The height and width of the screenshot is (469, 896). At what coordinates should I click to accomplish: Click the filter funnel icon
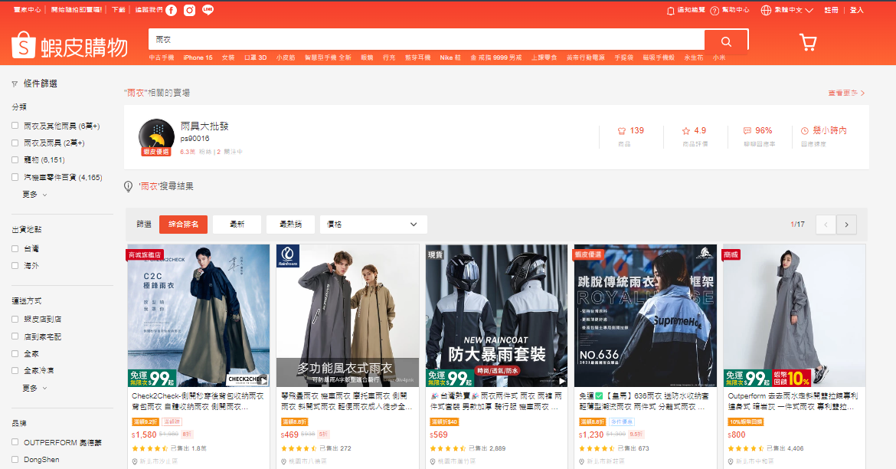click(x=15, y=84)
